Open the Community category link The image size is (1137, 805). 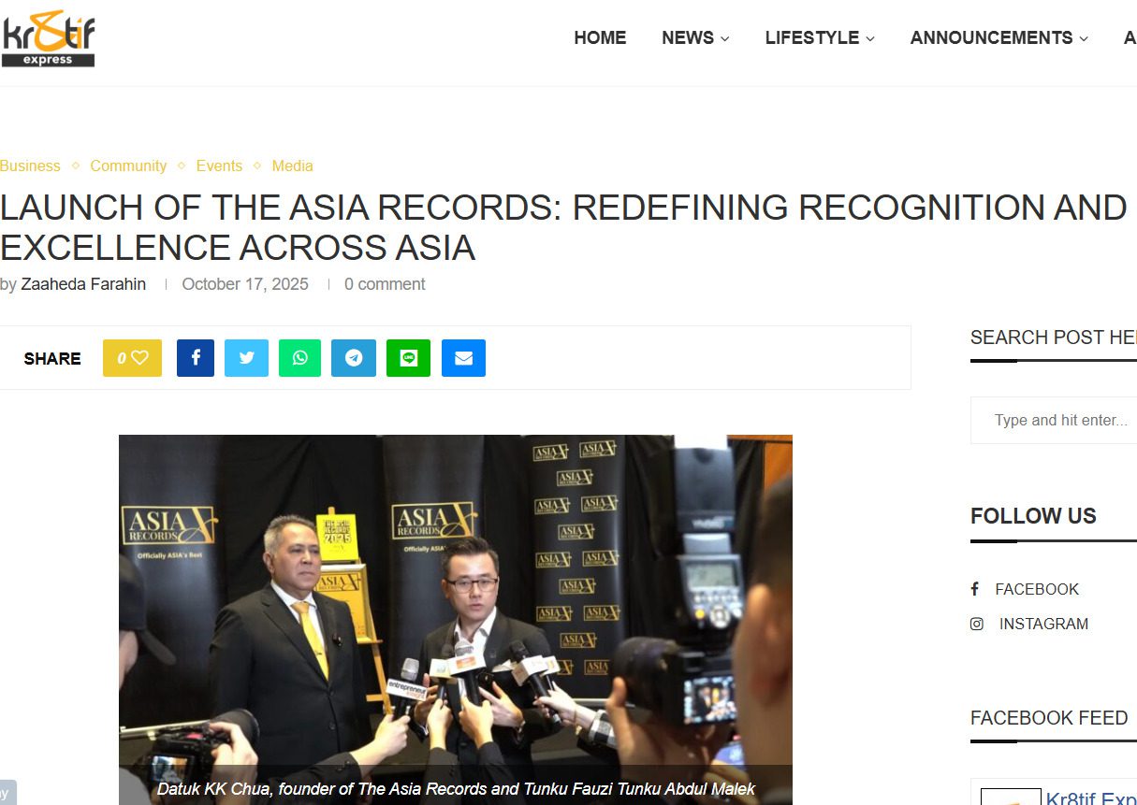(x=128, y=165)
